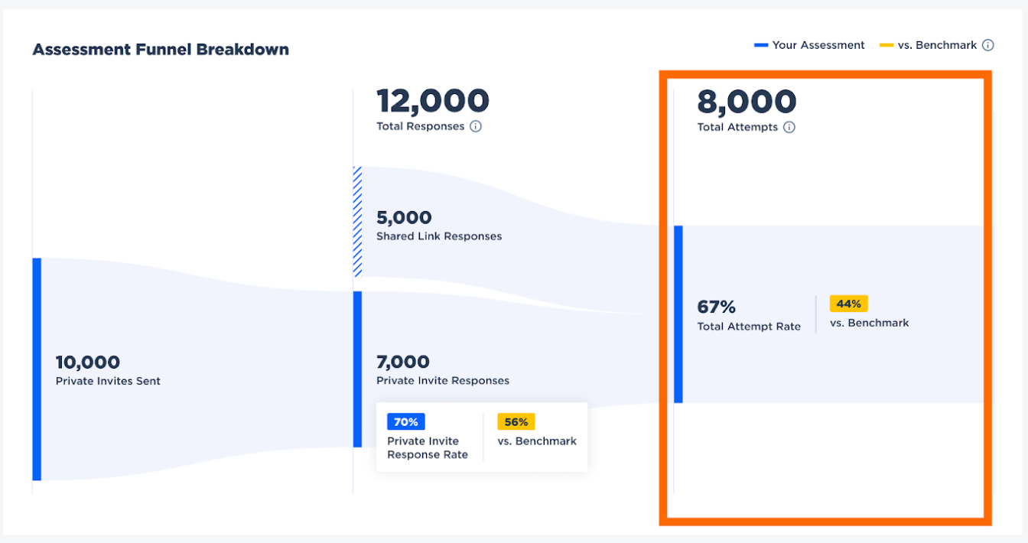
Task: Click the Private Invites Sent label
Action: [108, 381]
